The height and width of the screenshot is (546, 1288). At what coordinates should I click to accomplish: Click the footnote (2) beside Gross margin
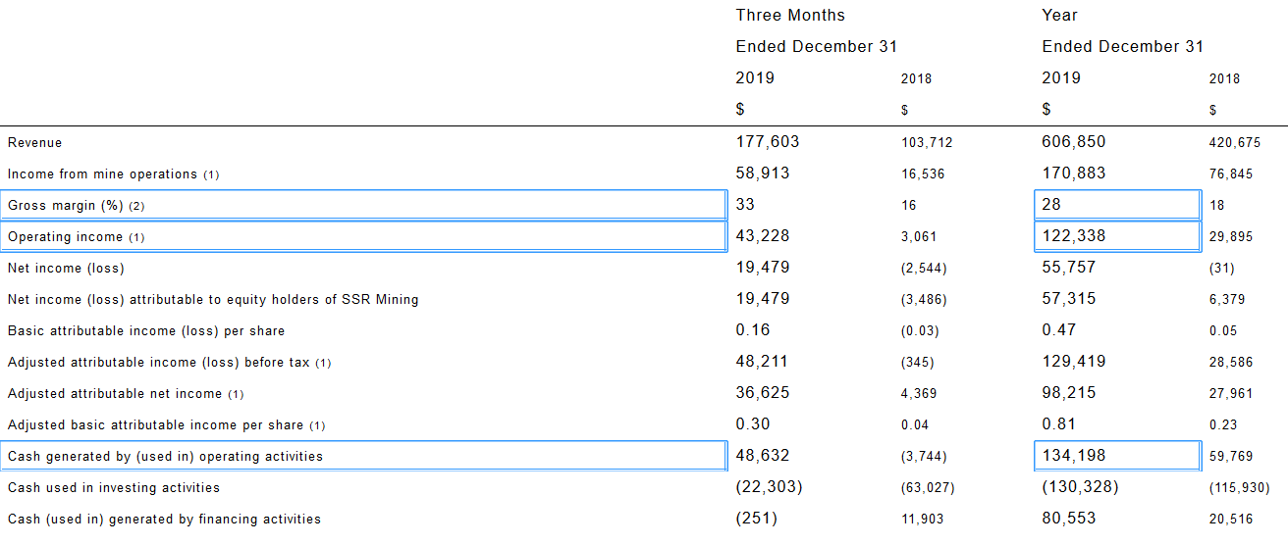(136, 206)
